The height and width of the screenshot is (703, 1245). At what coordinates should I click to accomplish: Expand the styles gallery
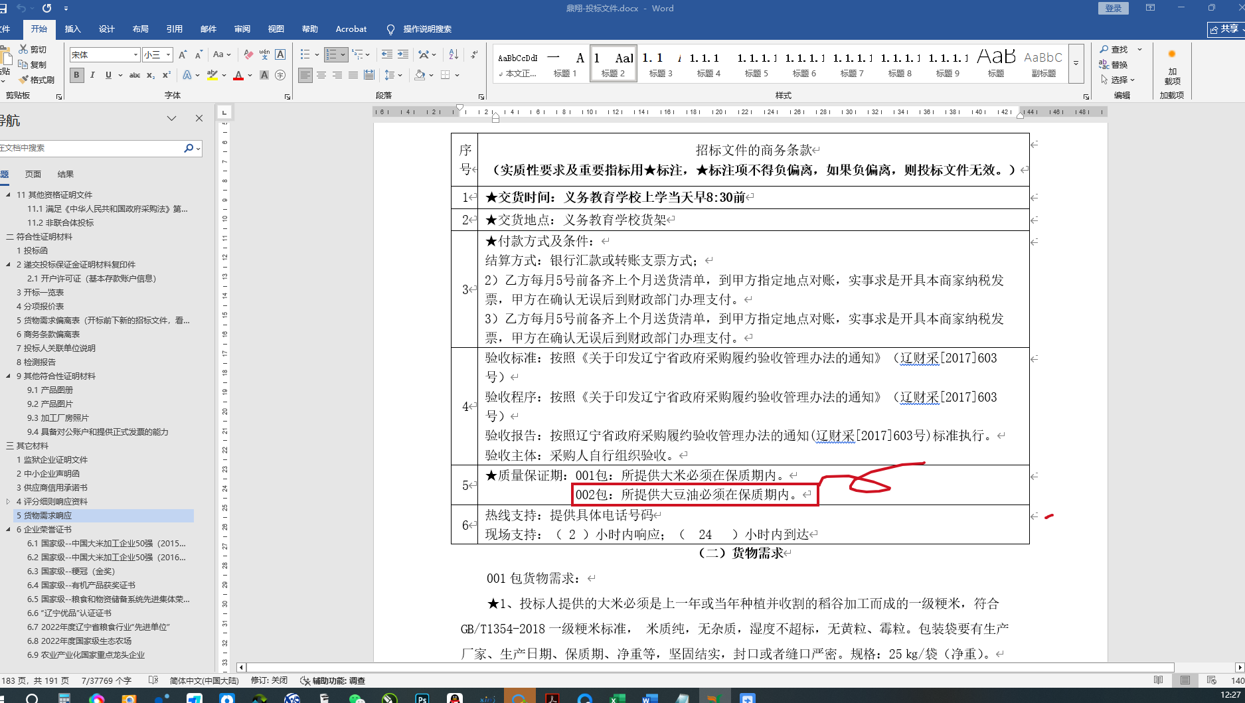tap(1076, 64)
